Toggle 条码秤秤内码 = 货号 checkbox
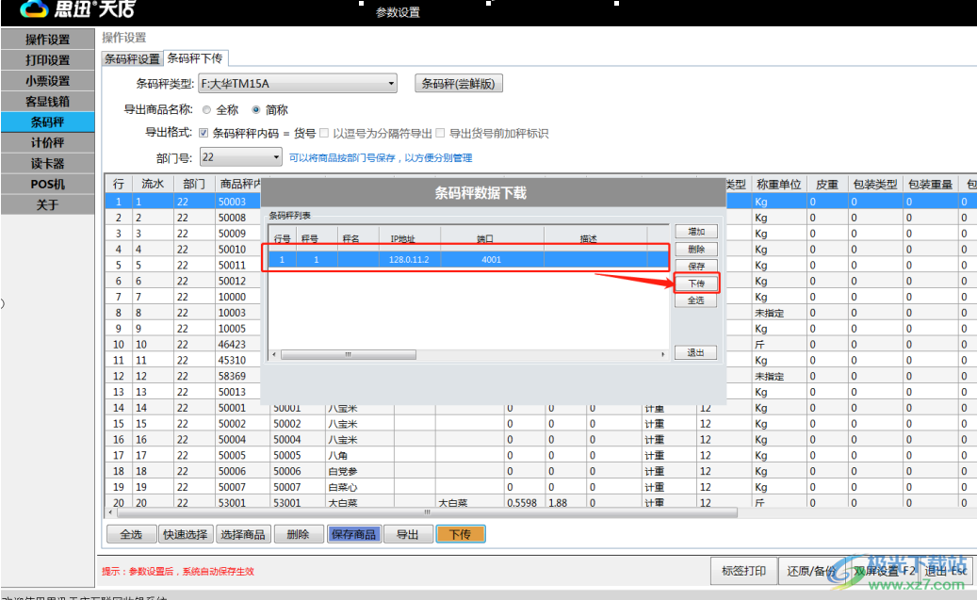 tap(204, 133)
